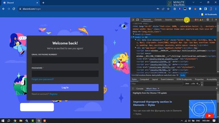Image resolution: width=219 pixels, height=123 pixels.
Task: Click the address bar URL discord.com/login
Action: pyautogui.click(x=32, y=9)
